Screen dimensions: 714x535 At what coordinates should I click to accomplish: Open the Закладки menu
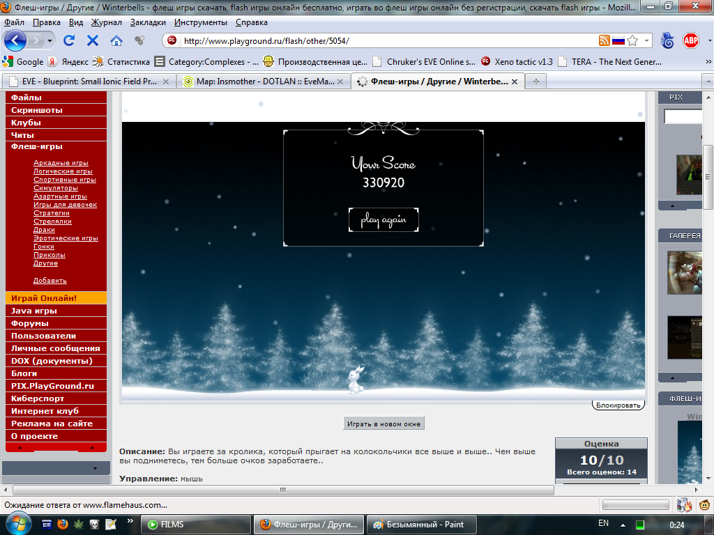[x=148, y=22]
